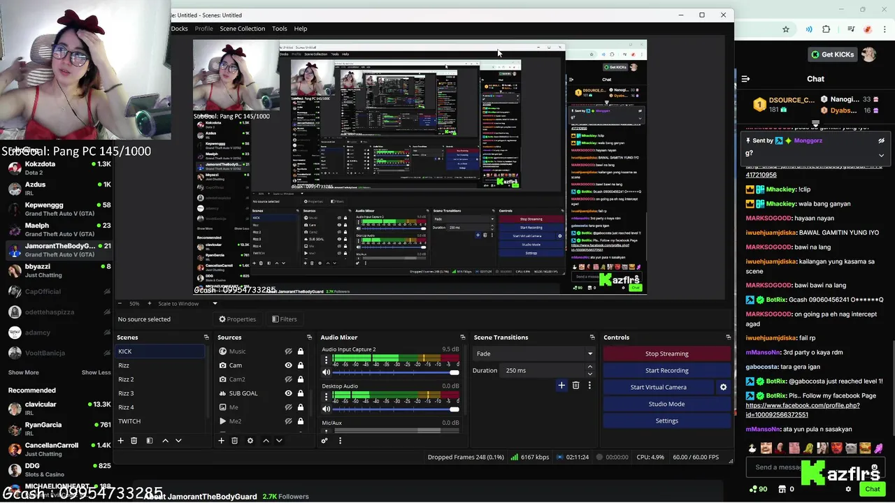The image size is (895, 503).
Task: Open advanced audio properties gears icon
Action: click(324, 441)
